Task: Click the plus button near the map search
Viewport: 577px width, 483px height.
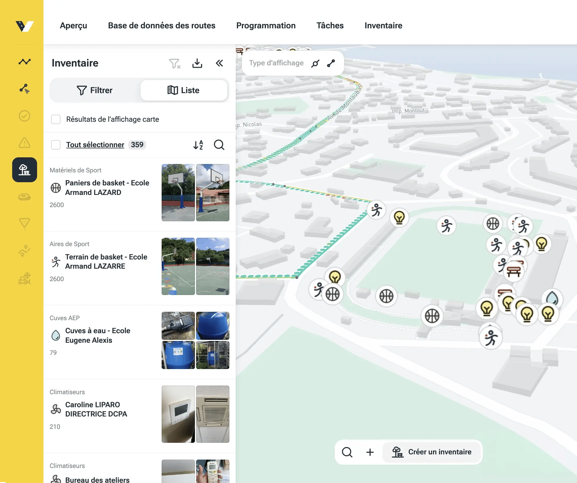Action: 370,452
